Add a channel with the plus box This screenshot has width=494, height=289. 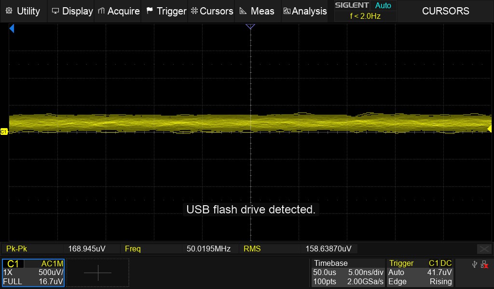coord(98,273)
